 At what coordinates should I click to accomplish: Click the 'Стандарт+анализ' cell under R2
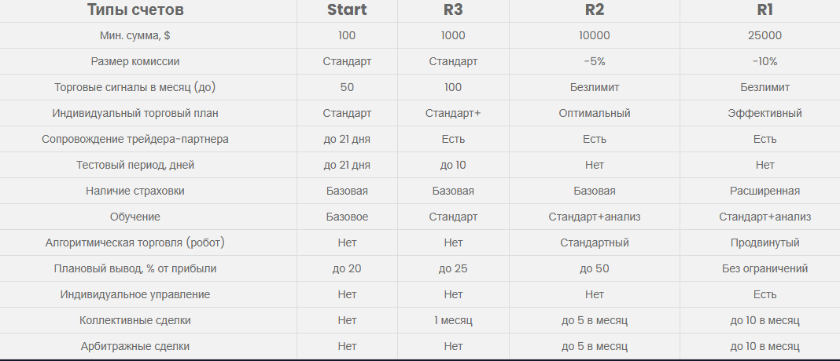click(594, 217)
